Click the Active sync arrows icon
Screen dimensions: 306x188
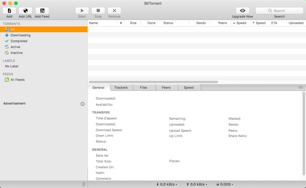coord(7,47)
